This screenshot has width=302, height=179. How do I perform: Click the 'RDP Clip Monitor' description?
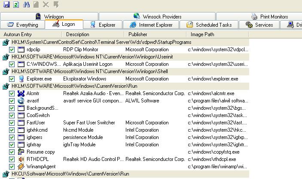tap(81, 49)
